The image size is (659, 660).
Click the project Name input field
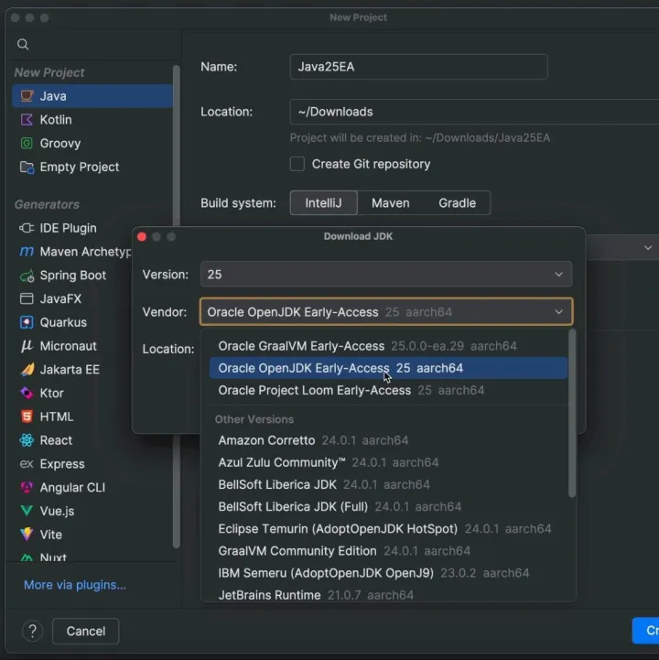(x=418, y=67)
